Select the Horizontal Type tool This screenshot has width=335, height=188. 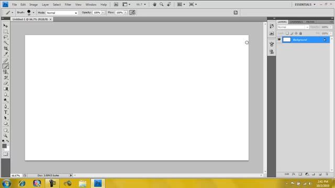pyautogui.click(x=6, y=112)
